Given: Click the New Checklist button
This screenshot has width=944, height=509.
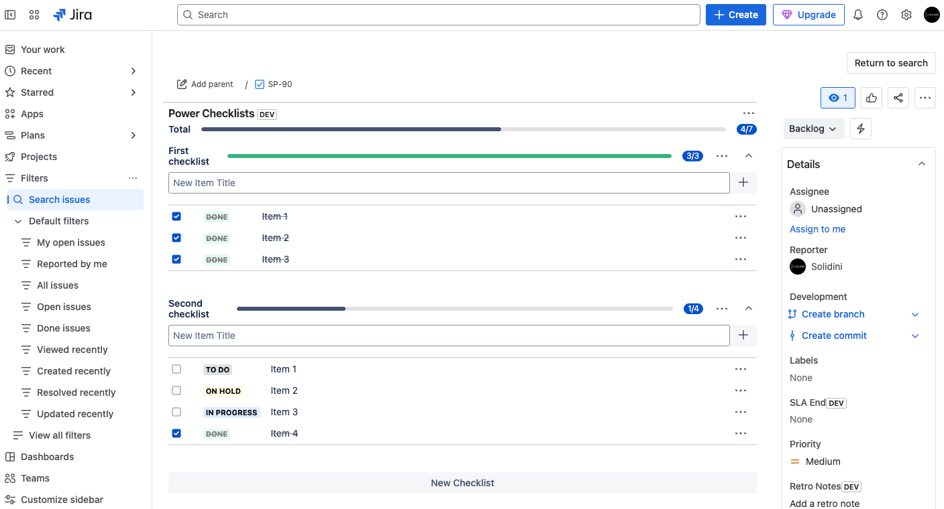Looking at the screenshot, I should 462,483.
